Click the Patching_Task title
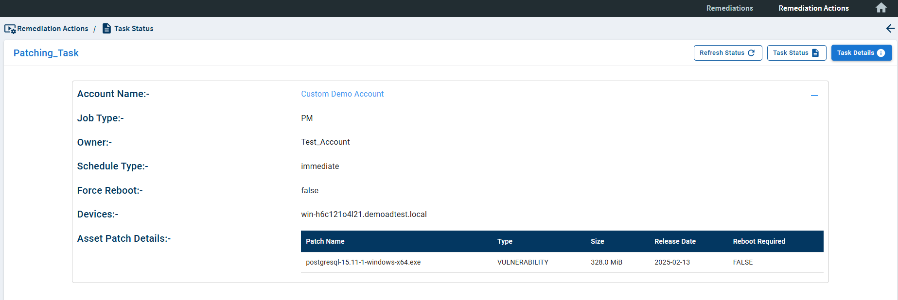Screen dimensions: 898x300 point(46,53)
